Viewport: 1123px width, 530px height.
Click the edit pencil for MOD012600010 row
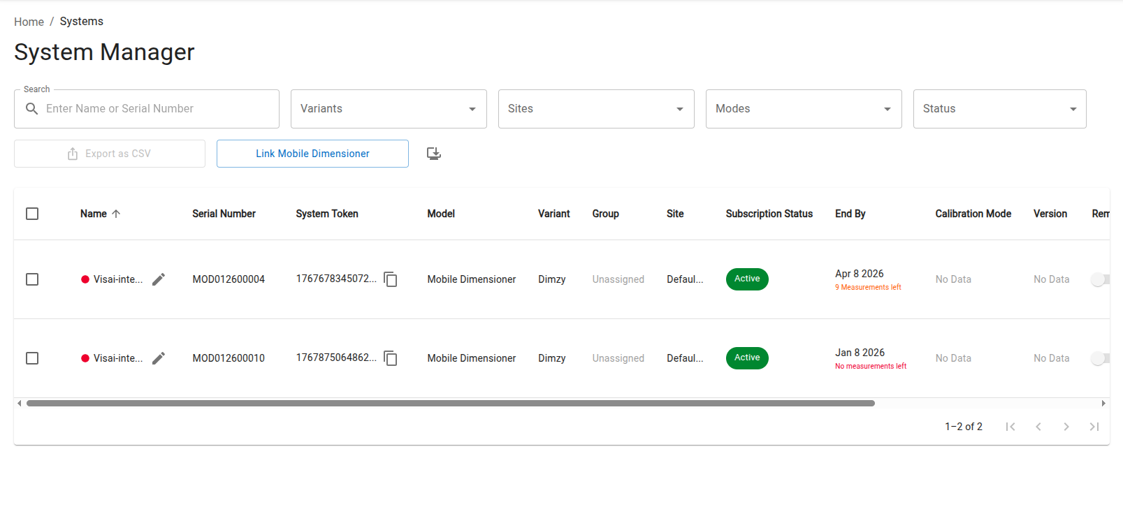(159, 358)
